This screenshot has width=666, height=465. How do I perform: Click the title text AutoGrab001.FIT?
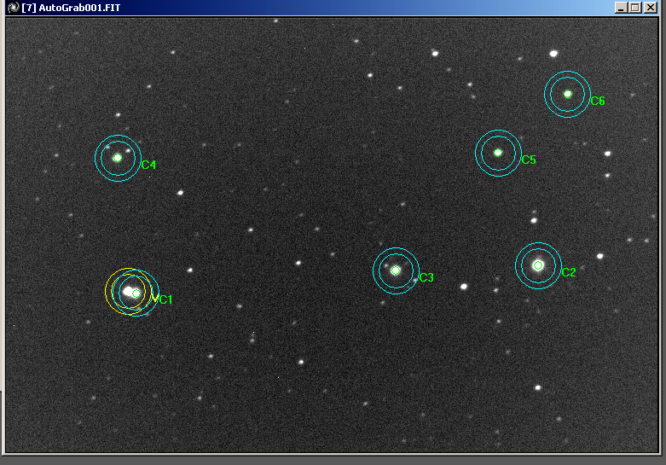coord(79,8)
